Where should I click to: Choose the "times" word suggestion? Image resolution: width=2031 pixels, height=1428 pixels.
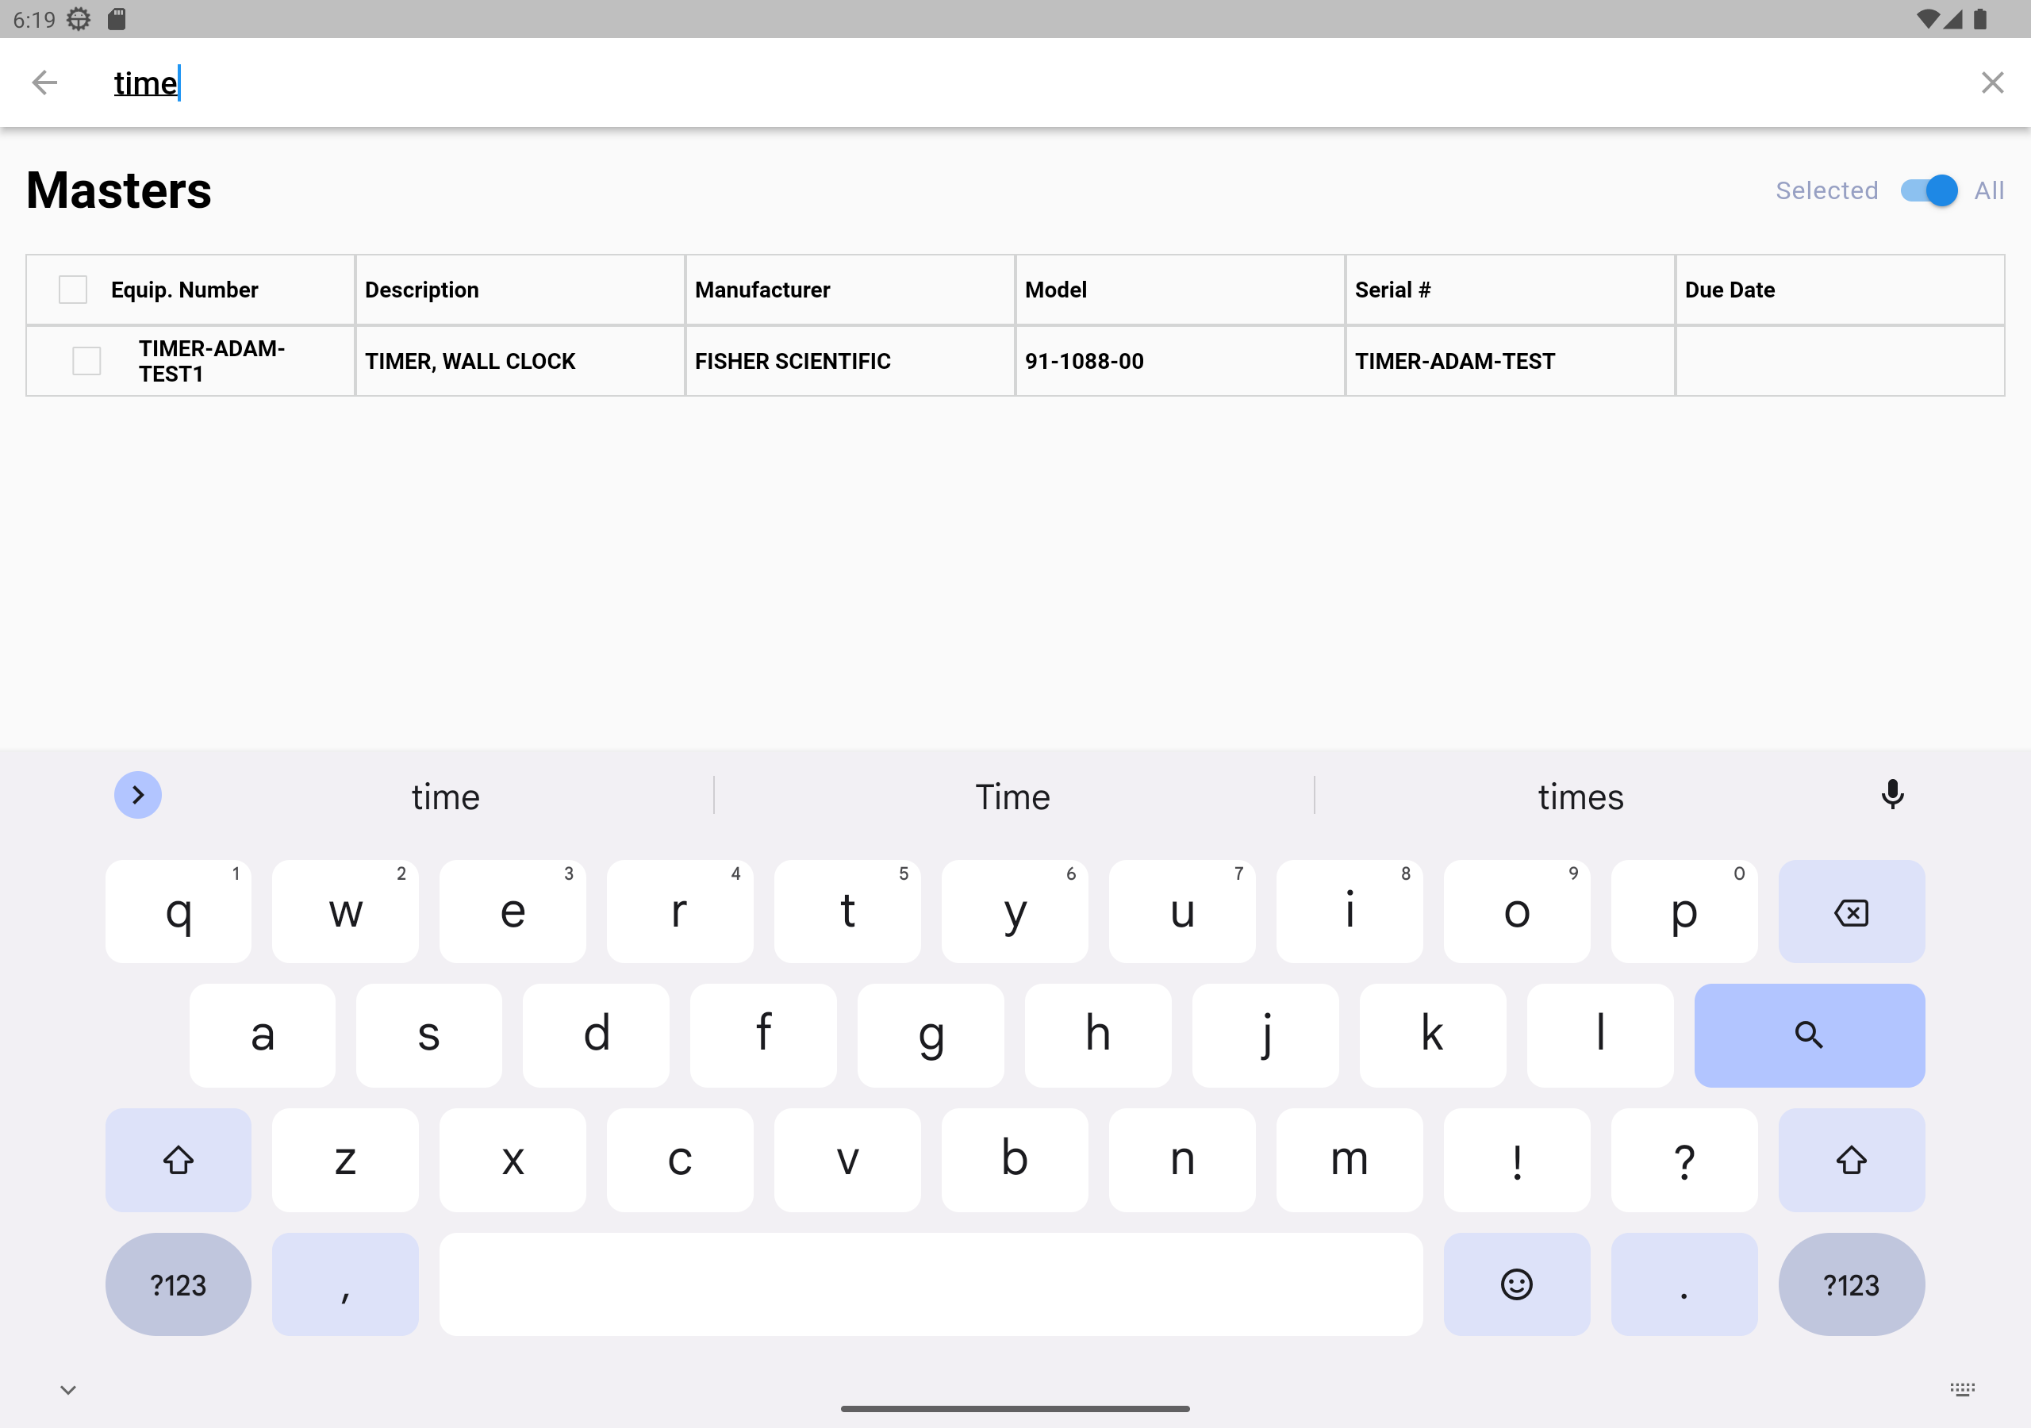point(1580,797)
